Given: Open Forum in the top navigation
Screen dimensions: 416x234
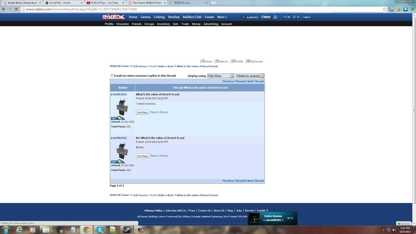Looking at the screenshot, I should [x=209, y=17].
